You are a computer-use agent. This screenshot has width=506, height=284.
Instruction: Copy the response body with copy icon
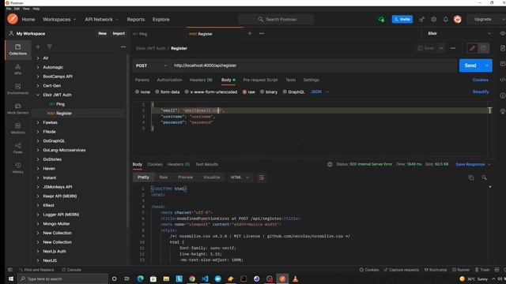click(x=471, y=177)
